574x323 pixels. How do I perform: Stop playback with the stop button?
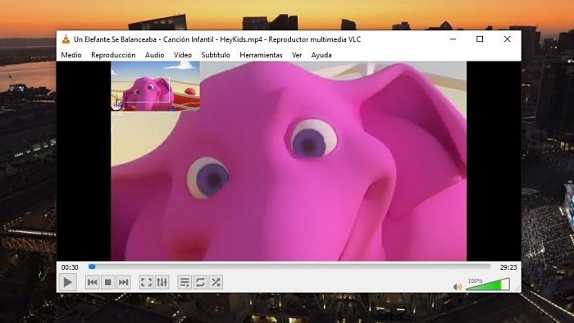(108, 282)
